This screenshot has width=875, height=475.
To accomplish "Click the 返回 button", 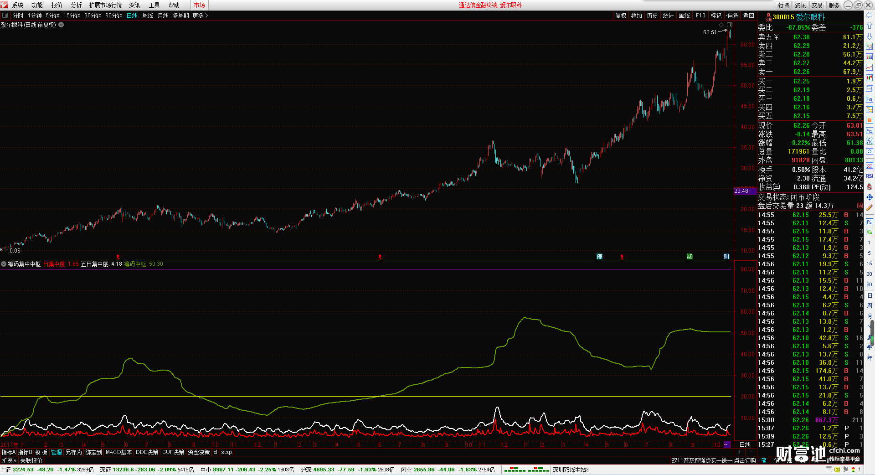I will [749, 15].
